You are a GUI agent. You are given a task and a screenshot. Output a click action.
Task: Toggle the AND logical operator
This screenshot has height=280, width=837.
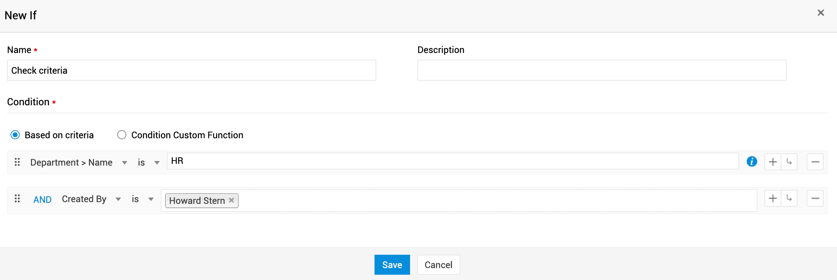43,200
